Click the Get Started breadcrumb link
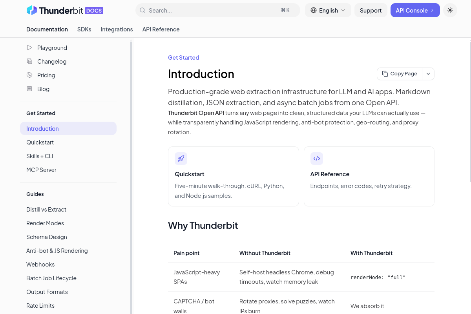This screenshot has width=471, height=314. [x=183, y=57]
